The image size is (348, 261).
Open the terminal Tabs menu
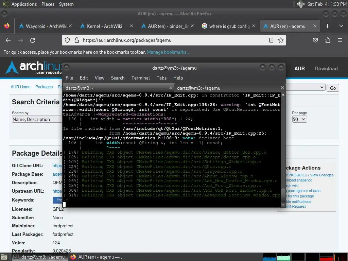(x=161, y=78)
